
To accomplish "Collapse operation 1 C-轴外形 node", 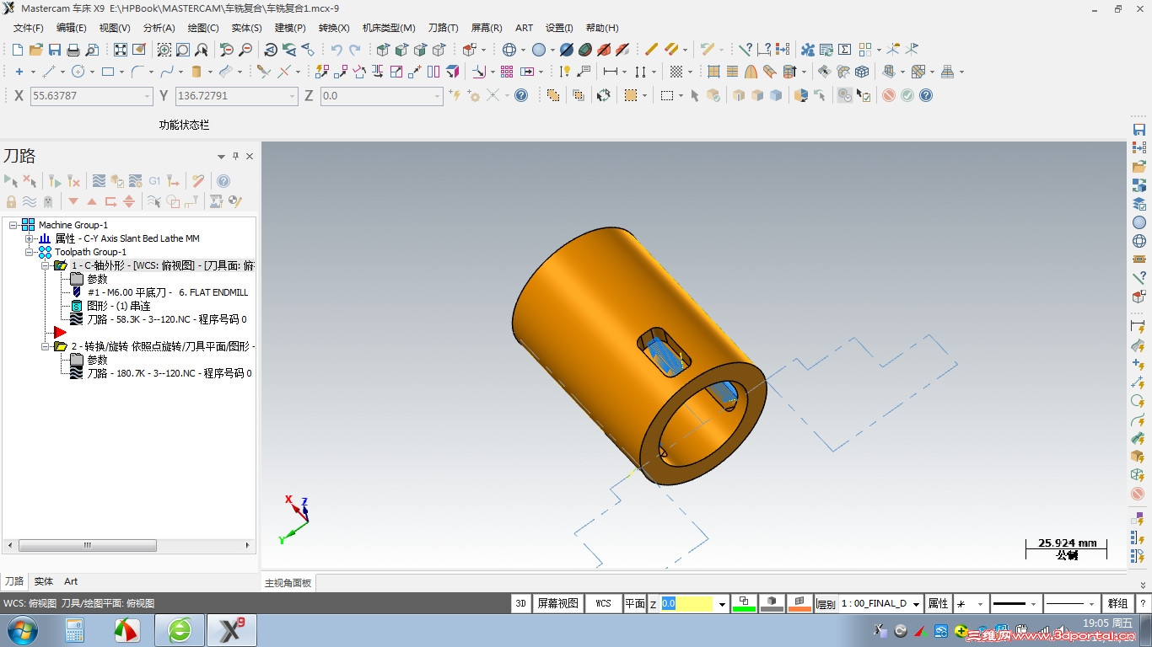I will (x=46, y=265).
